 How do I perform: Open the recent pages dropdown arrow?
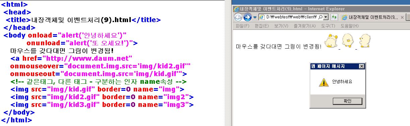[255, 17]
